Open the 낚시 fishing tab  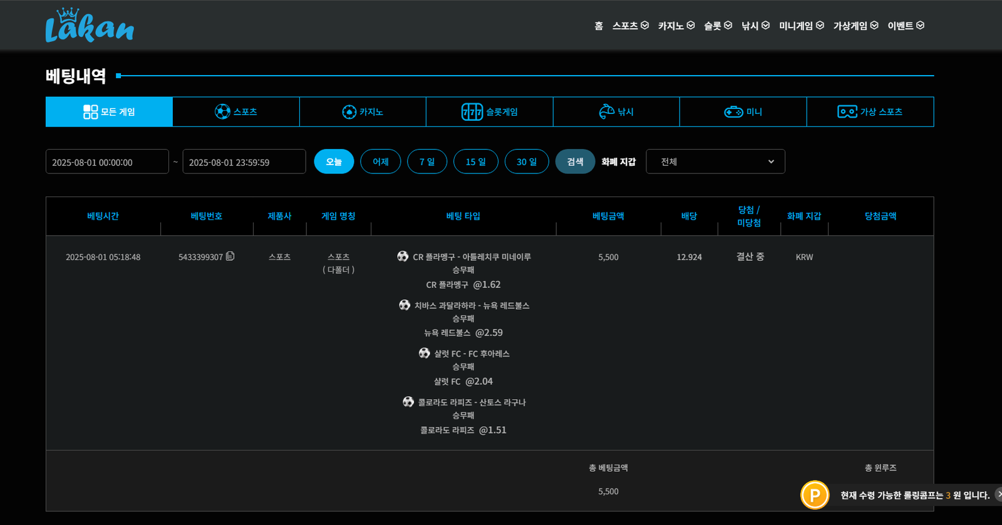(616, 112)
